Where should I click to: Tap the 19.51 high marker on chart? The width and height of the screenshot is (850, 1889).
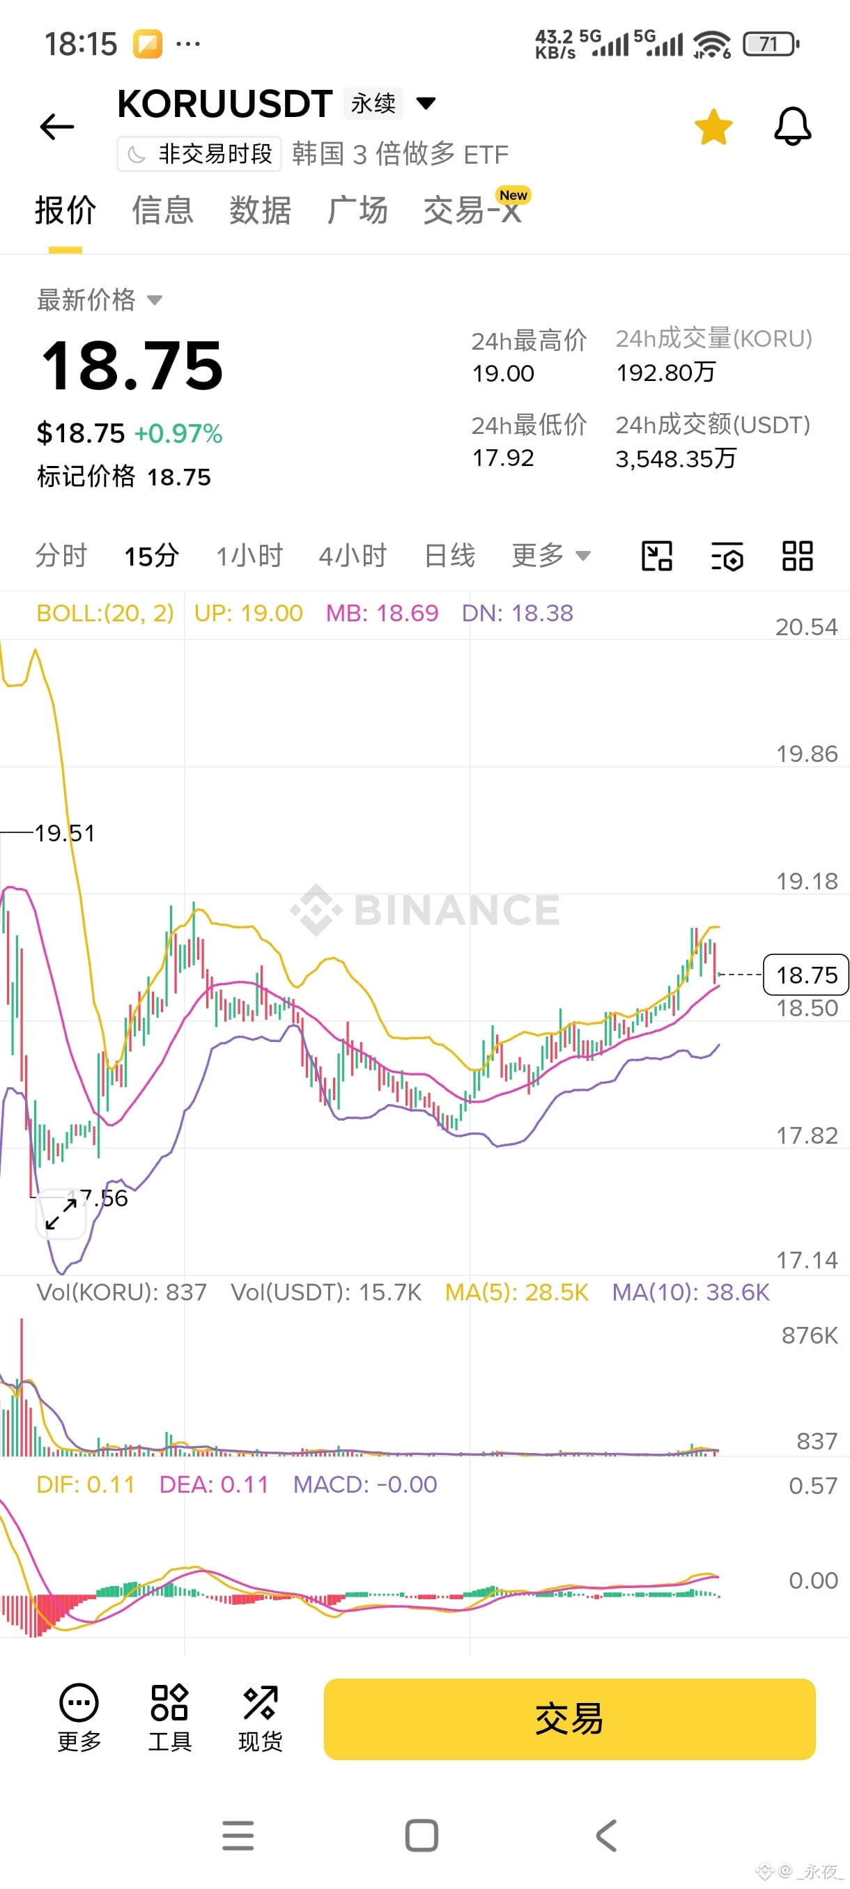[65, 833]
